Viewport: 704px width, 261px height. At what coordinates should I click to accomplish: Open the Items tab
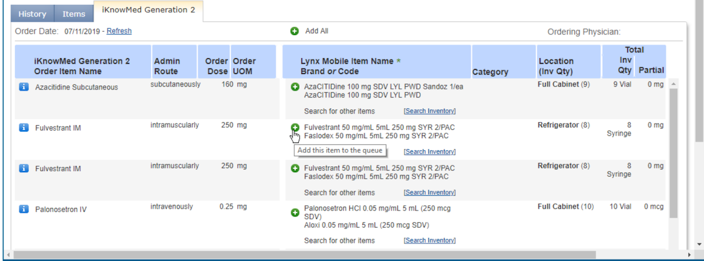(x=74, y=14)
